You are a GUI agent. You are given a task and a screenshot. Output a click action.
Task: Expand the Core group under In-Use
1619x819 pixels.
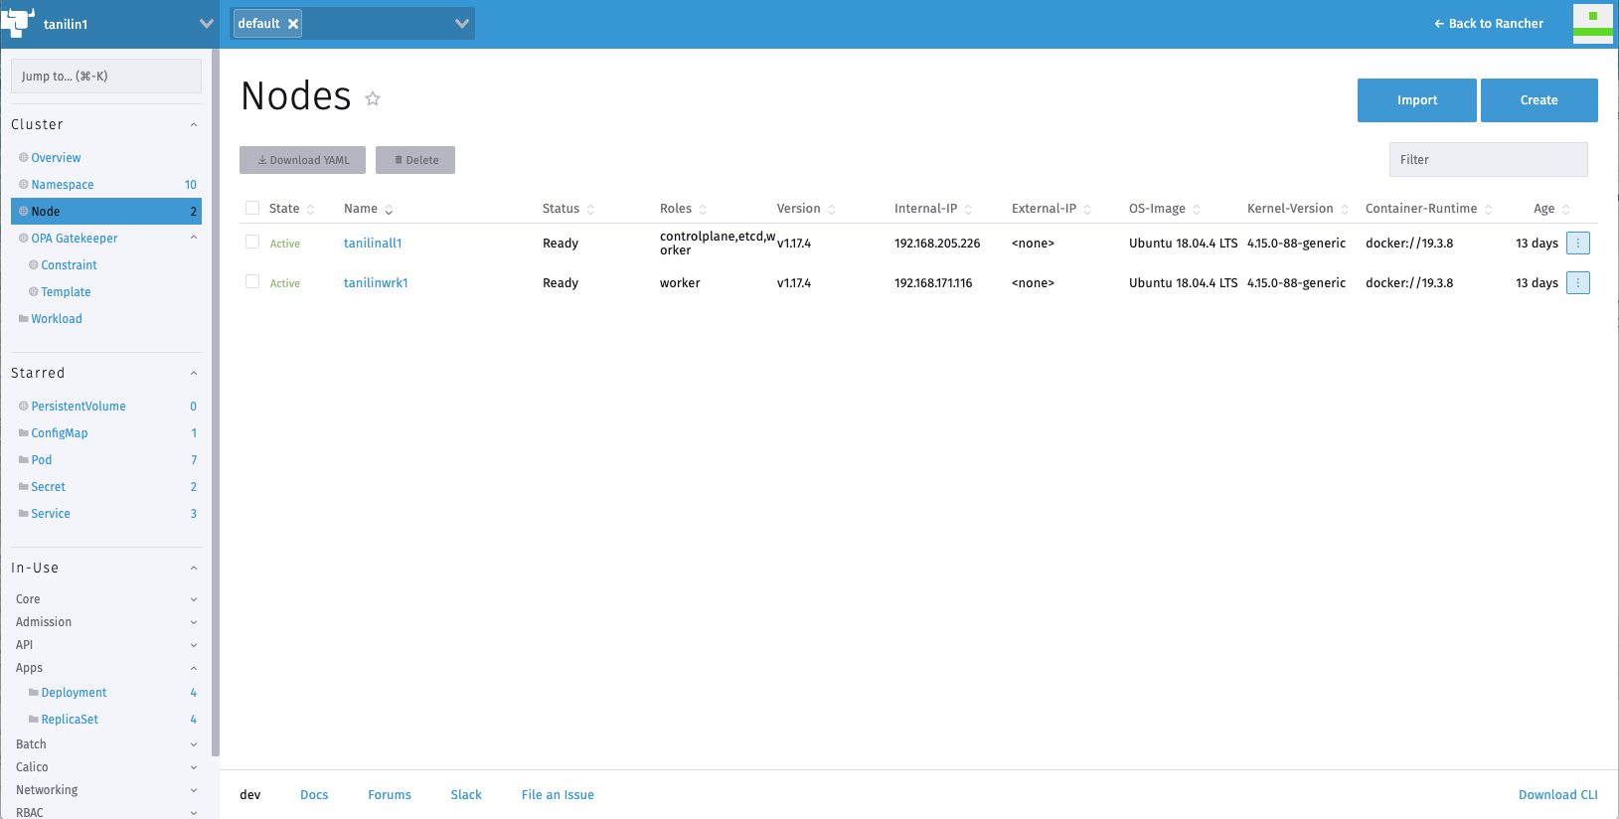tap(194, 599)
